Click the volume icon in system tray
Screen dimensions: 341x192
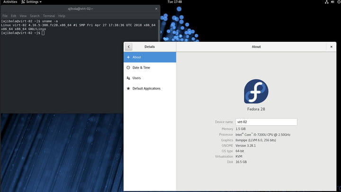(332, 2)
